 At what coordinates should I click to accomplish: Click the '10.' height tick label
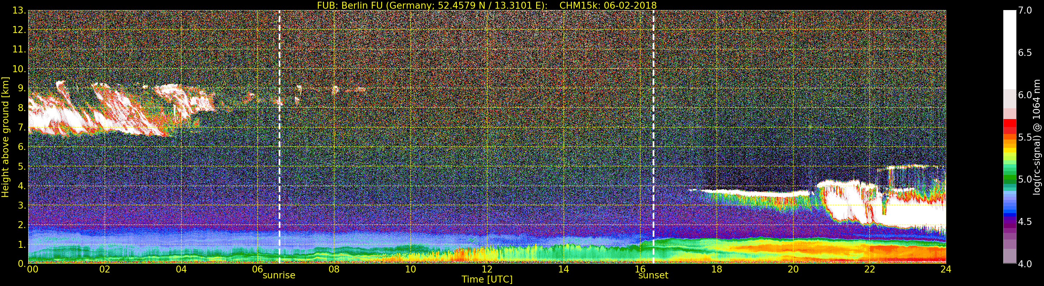click(19, 69)
